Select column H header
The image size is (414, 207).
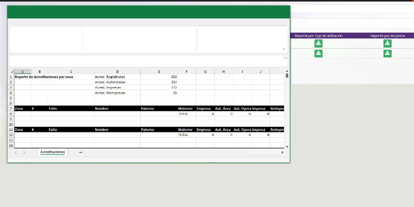pyautogui.click(x=224, y=71)
